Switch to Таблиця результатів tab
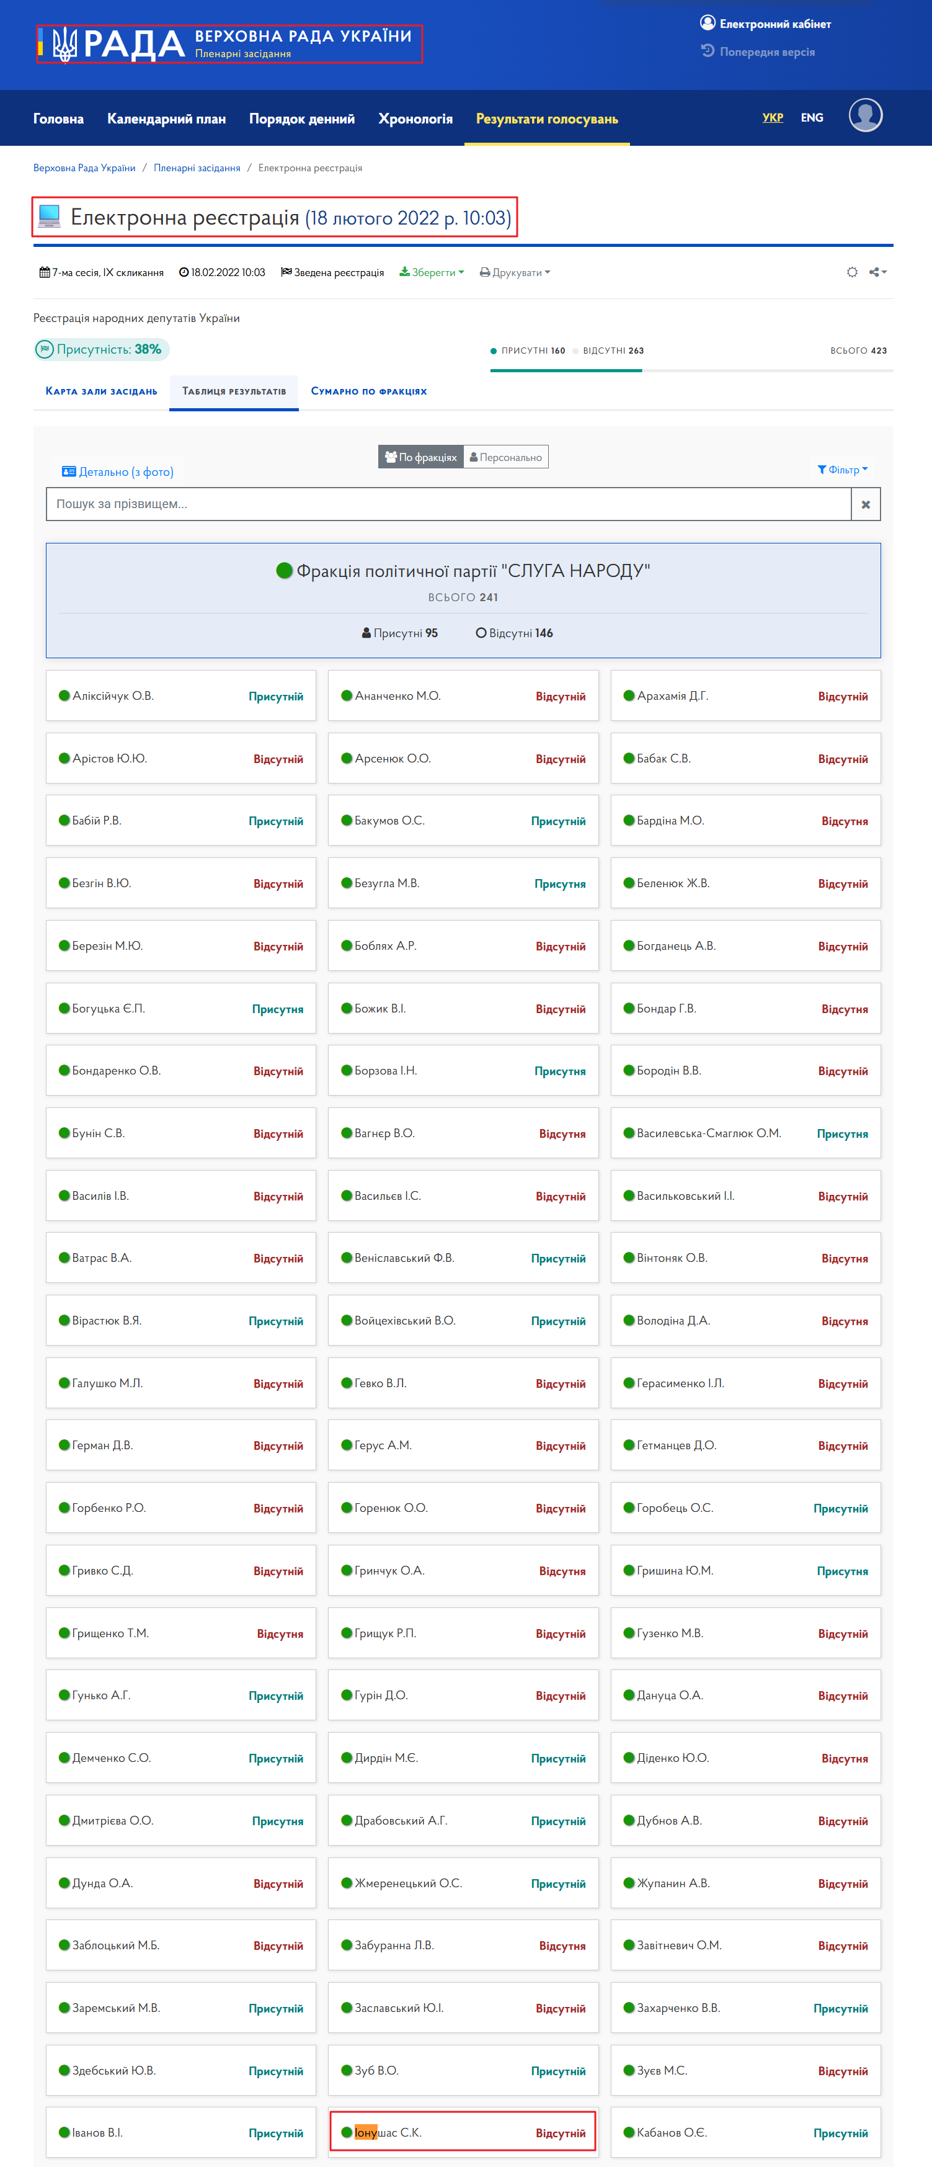The image size is (932, 2167). tap(234, 391)
